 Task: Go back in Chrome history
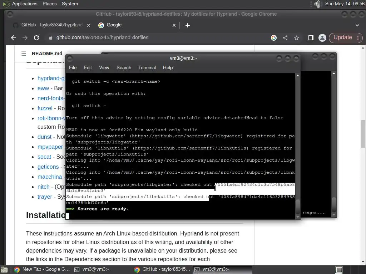pos(14,38)
